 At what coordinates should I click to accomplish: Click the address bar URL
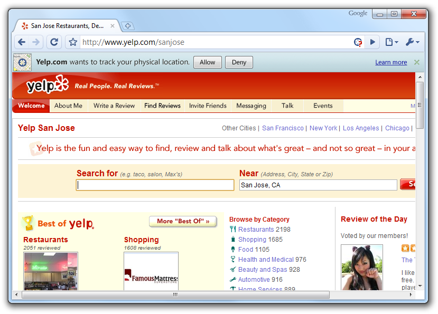134,42
